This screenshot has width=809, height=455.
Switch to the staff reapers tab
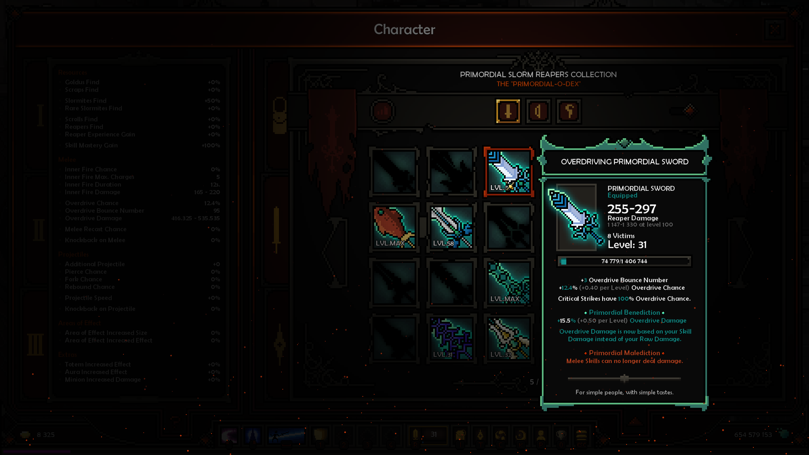568,111
